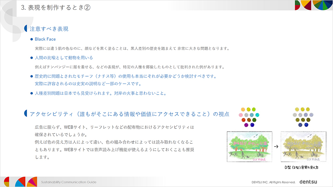Click the purple dot in the original color palette
Viewport: 333px width, 187px height.
(x=247, y=125)
